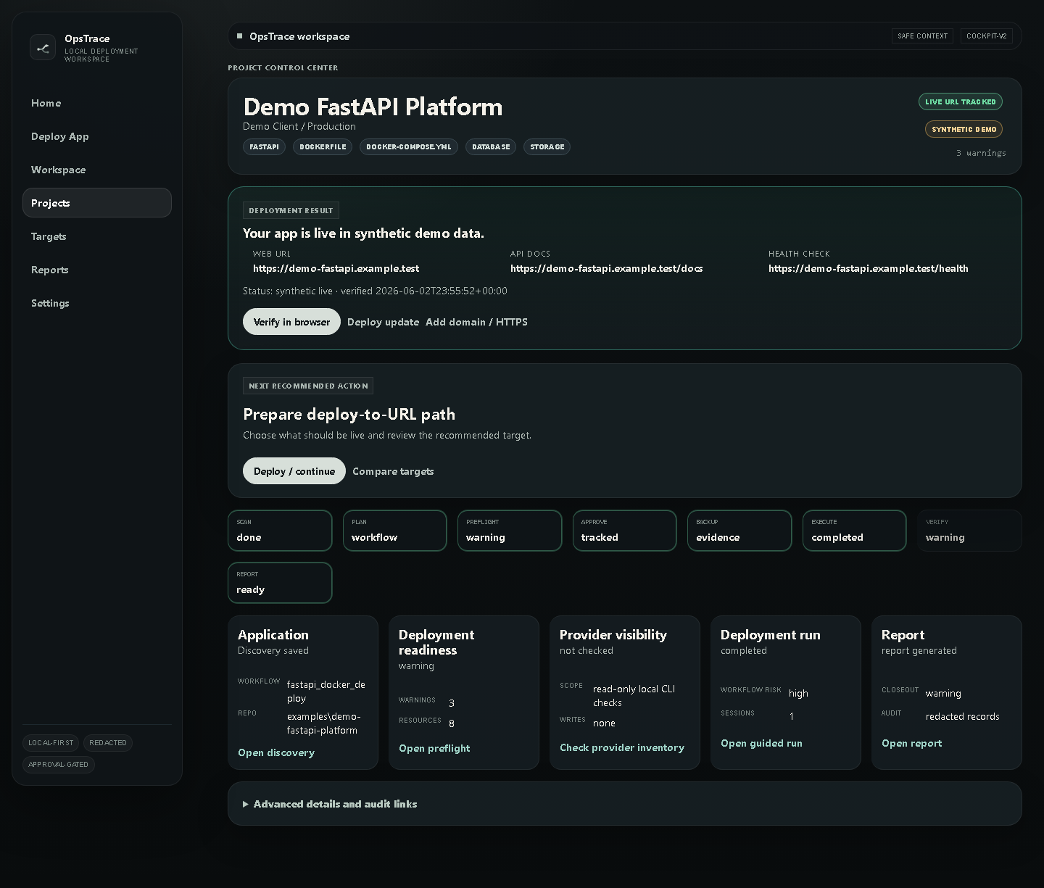Image resolution: width=1044 pixels, height=888 pixels.
Task: Click the DOCKER-COMPOSE.YML tag chip
Action: point(409,147)
